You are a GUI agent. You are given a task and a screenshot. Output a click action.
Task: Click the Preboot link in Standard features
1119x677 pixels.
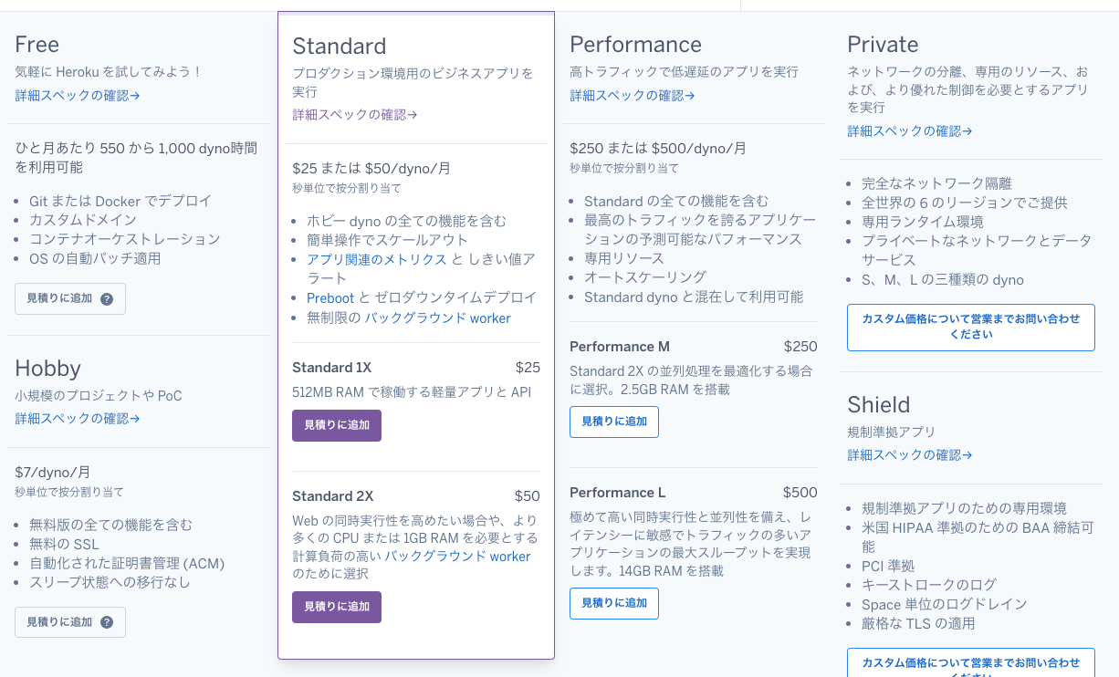pyautogui.click(x=330, y=297)
